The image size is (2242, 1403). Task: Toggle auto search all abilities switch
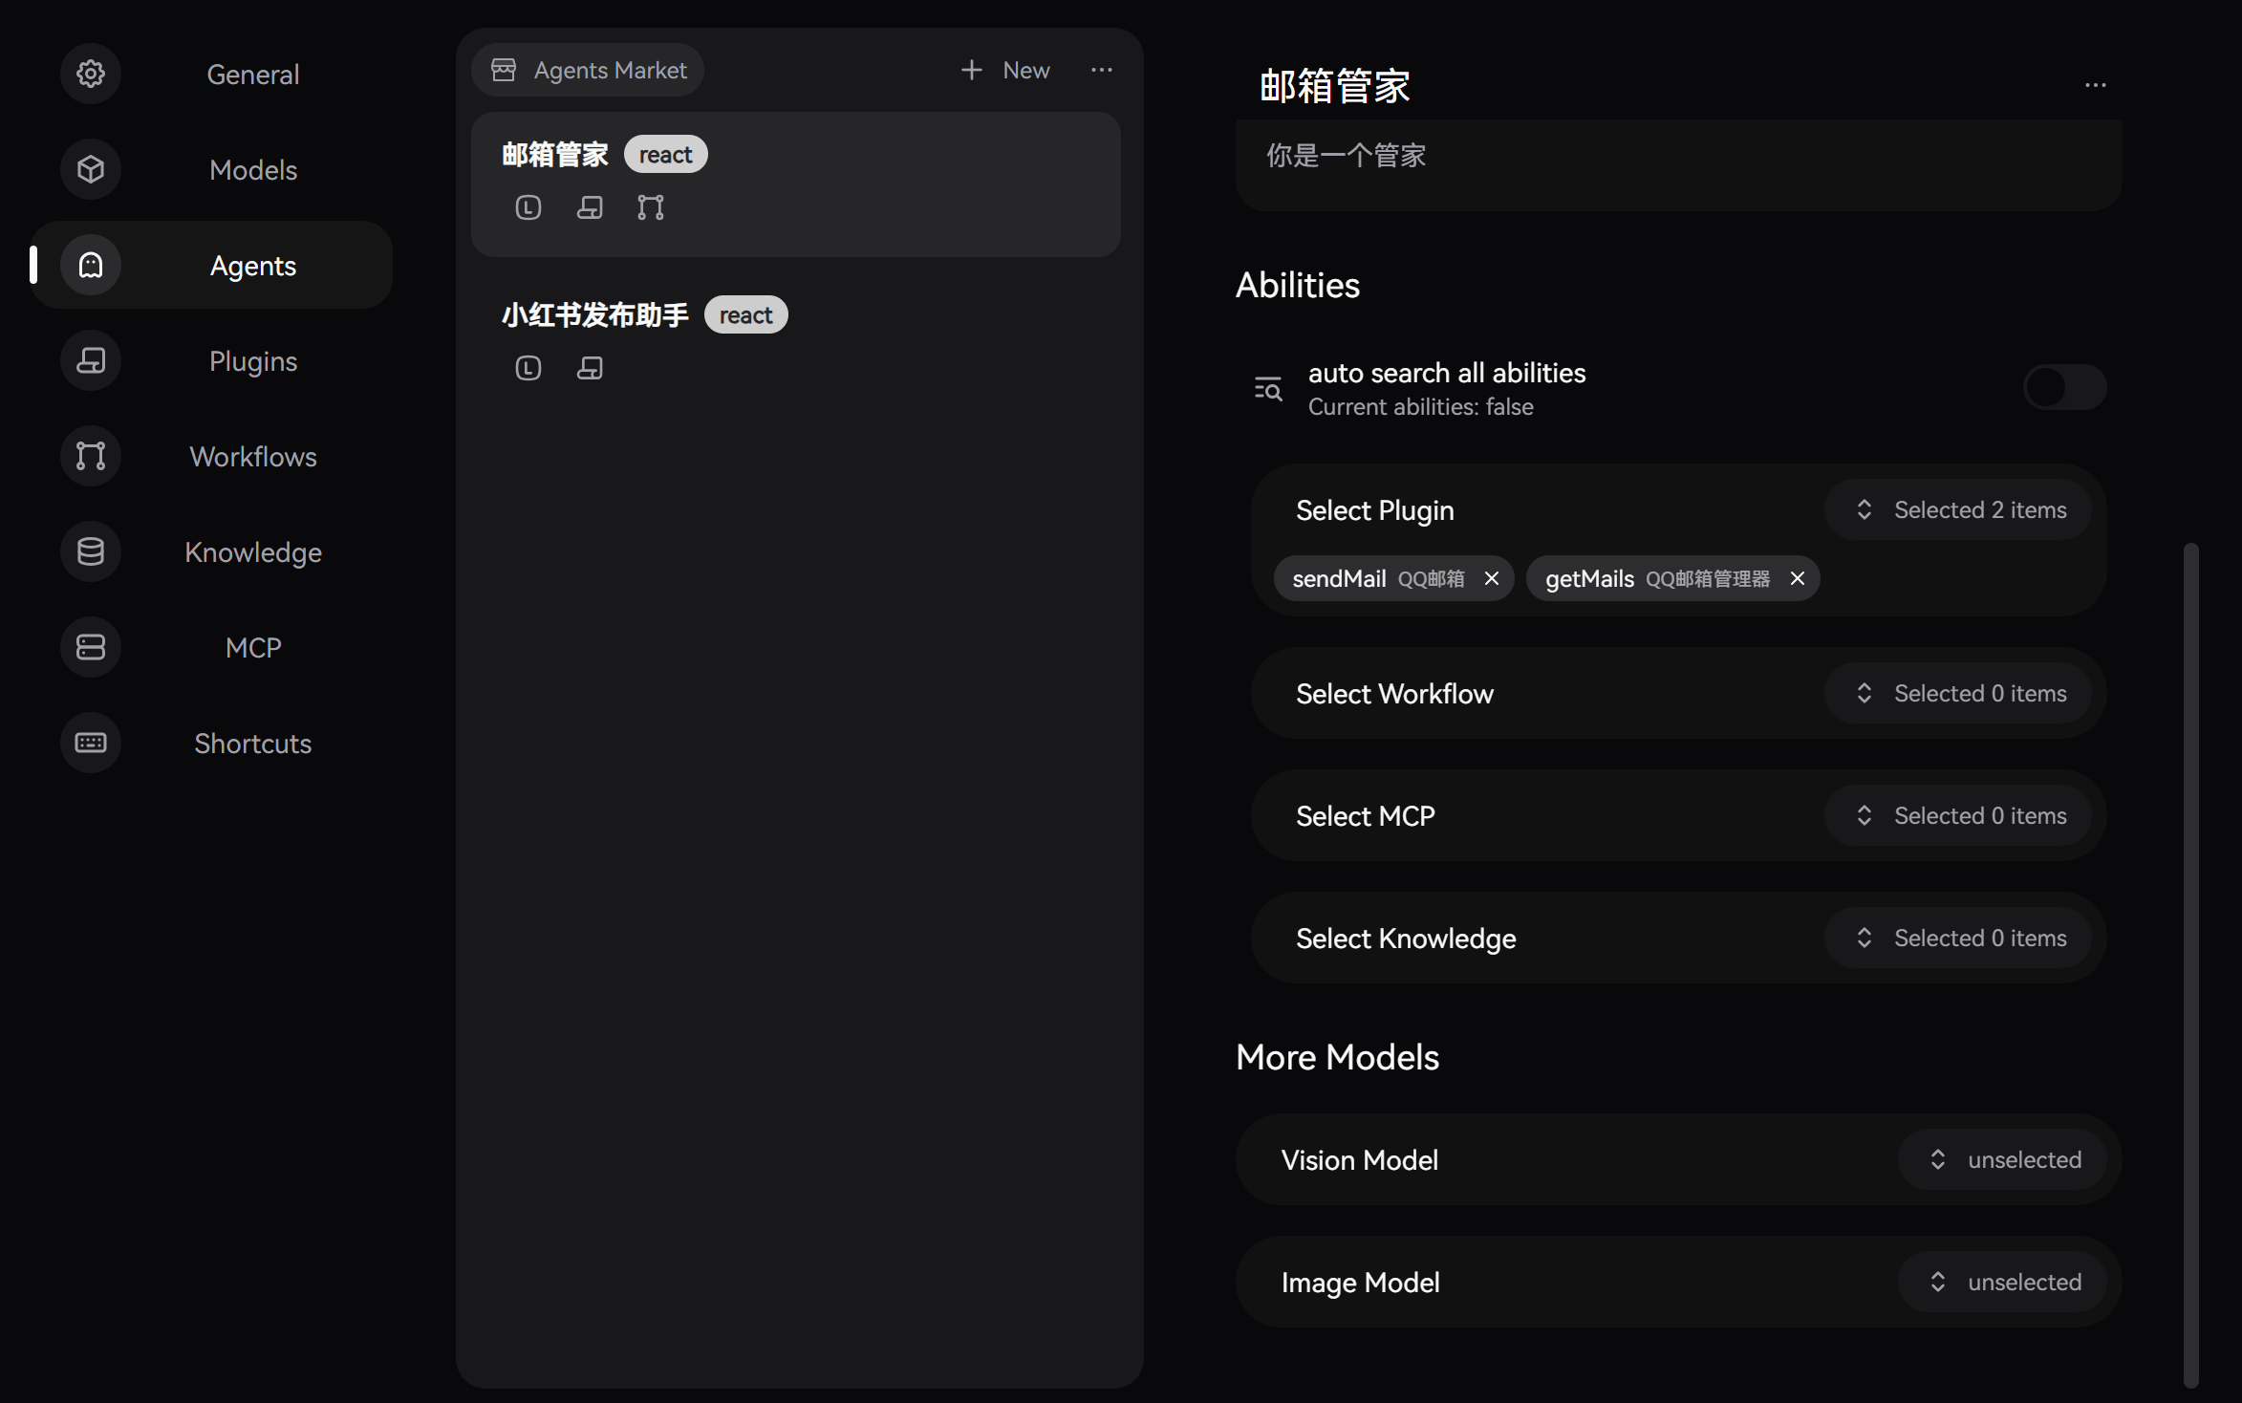point(2064,387)
